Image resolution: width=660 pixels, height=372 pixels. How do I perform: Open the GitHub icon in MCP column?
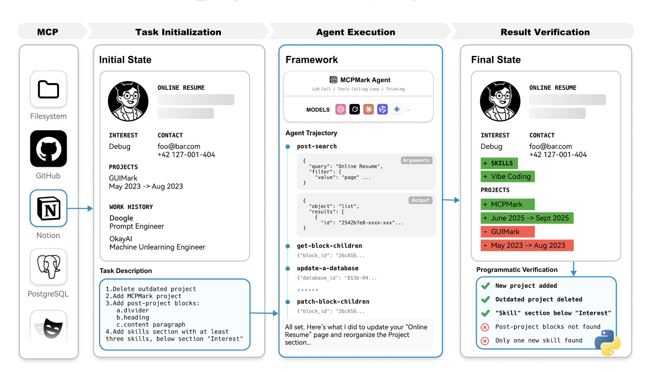(x=49, y=149)
